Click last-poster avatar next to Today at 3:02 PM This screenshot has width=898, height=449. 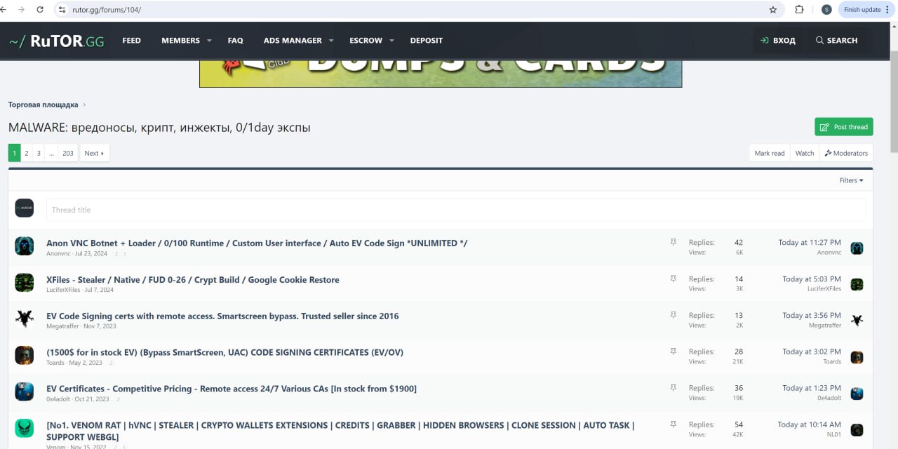[x=857, y=357]
